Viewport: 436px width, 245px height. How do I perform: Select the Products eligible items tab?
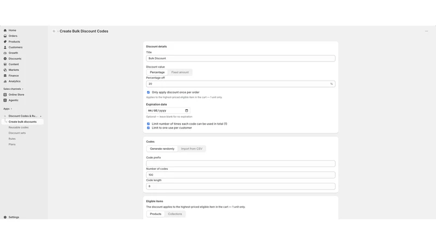(x=155, y=214)
